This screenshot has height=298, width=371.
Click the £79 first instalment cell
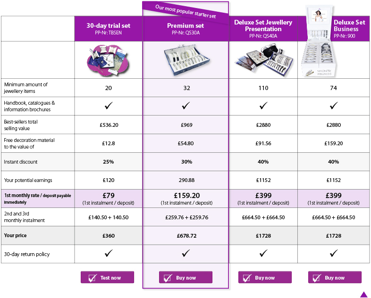(x=109, y=199)
